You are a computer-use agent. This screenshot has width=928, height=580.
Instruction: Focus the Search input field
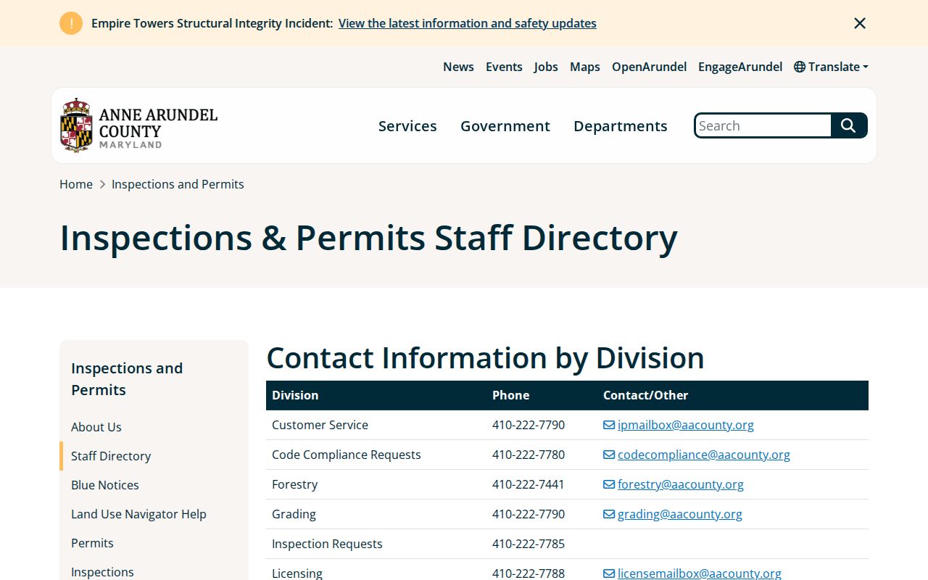(x=763, y=125)
